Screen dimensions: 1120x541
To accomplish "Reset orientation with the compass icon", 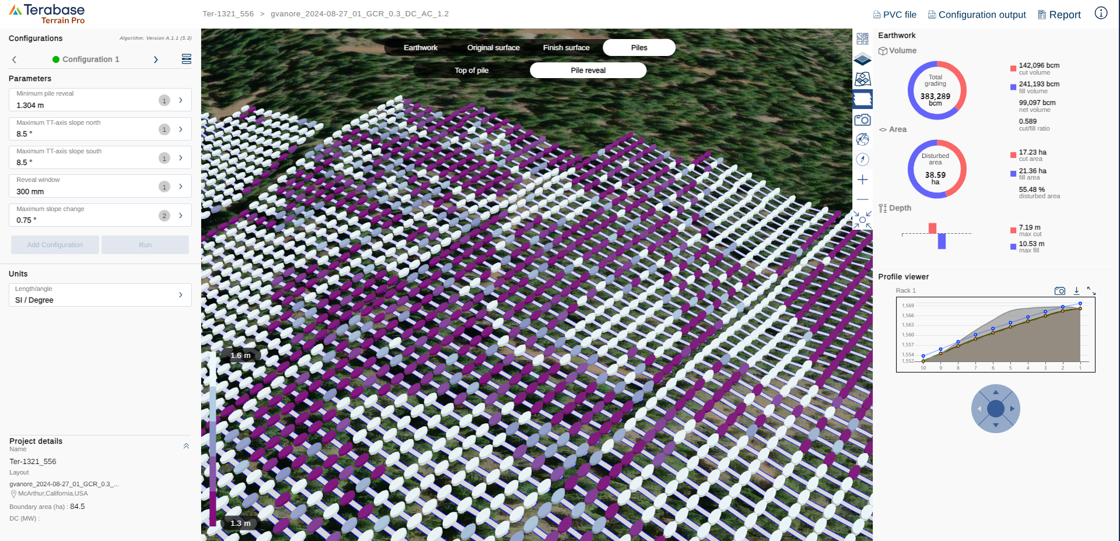I will 862,159.
